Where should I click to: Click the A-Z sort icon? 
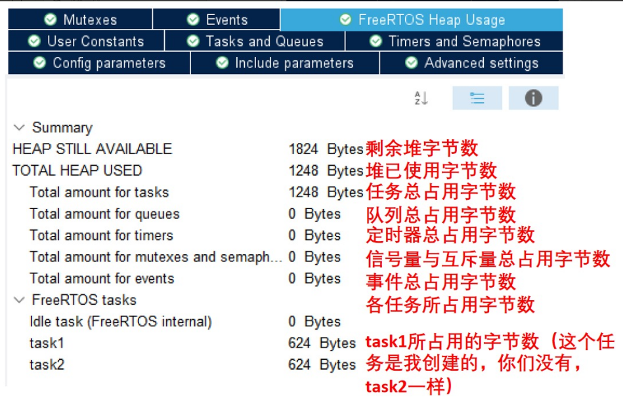tap(421, 98)
